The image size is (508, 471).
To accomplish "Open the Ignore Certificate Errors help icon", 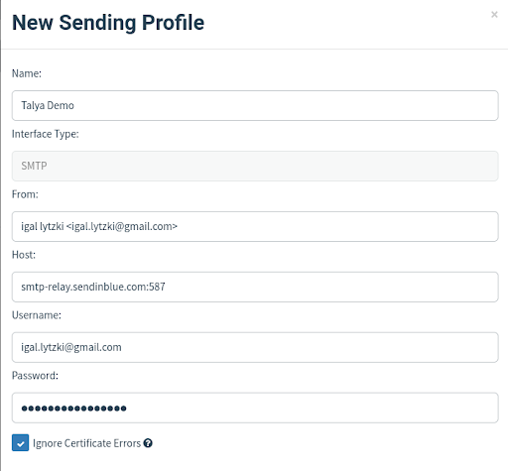I will 148,443.
